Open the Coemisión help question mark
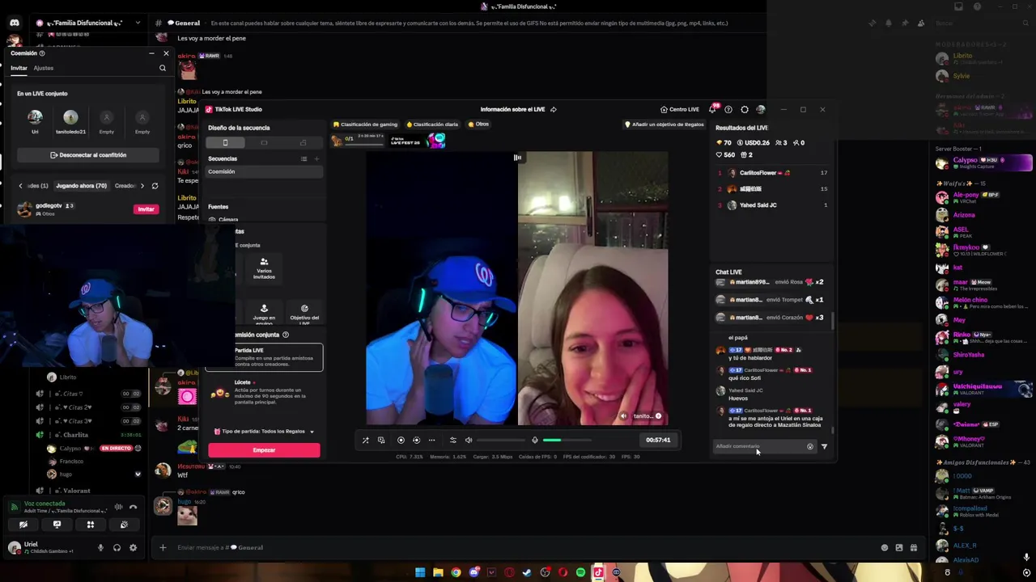 tap(42, 53)
